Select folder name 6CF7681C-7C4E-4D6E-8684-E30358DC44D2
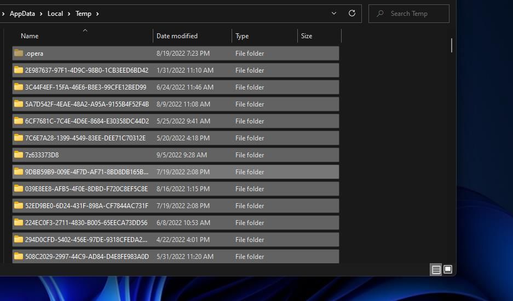The height and width of the screenshot is (301, 513). pos(87,121)
